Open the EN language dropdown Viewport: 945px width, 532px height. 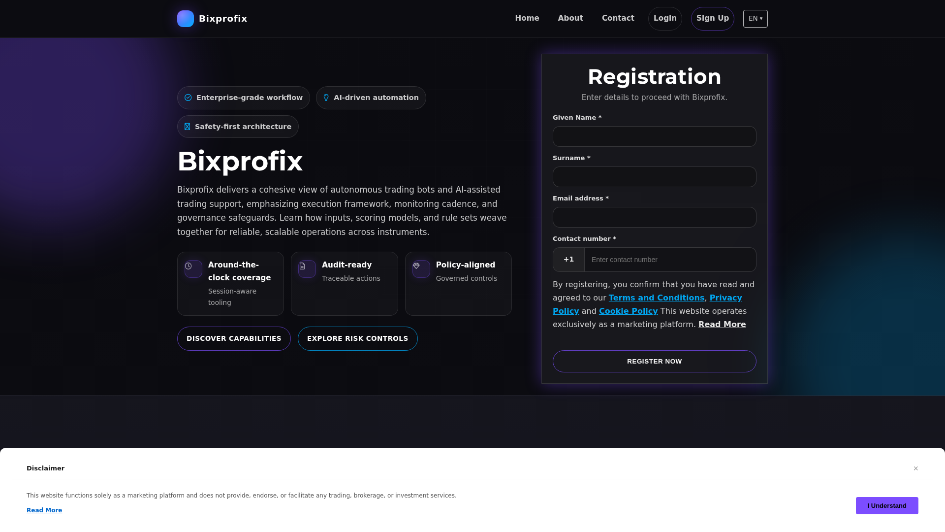pyautogui.click(x=756, y=19)
